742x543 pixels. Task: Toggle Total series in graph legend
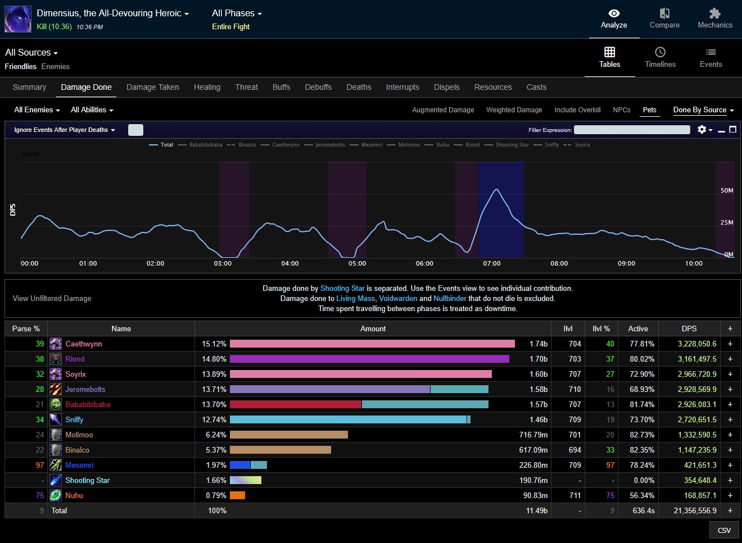coord(161,145)
